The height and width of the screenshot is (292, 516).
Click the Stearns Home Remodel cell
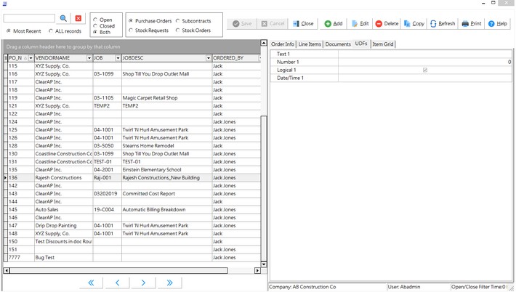point(166,146)
